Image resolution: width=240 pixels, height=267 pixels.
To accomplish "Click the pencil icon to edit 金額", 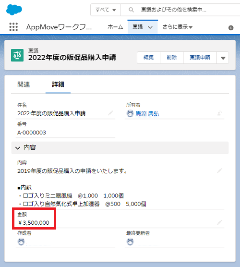I will click(x=219, y=222).
